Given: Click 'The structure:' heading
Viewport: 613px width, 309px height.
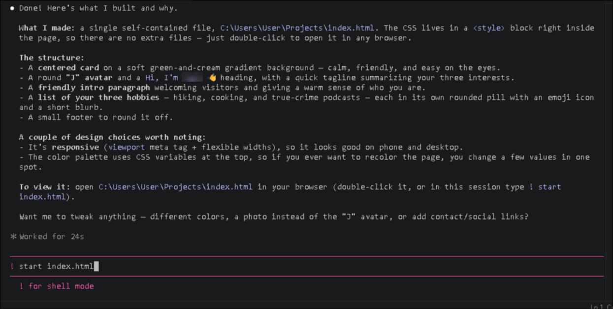Looking at the screenshot, I should click(x=52, y=58).
